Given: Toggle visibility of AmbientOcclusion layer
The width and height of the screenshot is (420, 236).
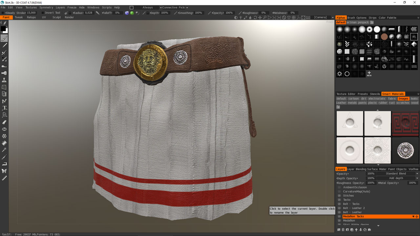Looking at the screenshot, I should [339, 187].
